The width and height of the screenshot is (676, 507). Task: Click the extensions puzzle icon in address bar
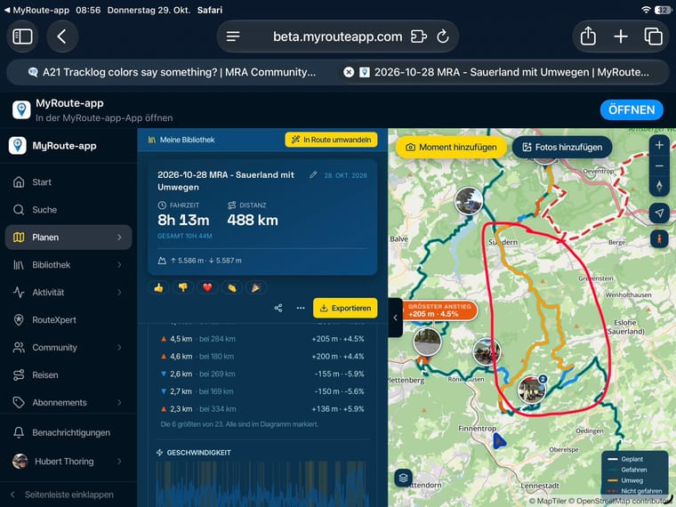click(419, 36)
